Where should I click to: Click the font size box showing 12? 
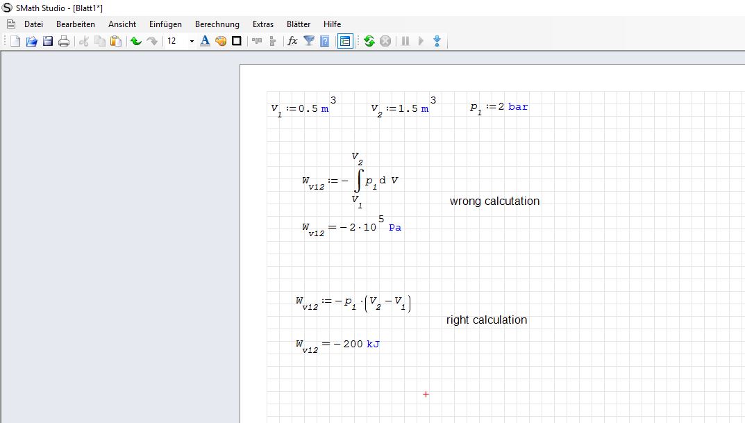(x=176, y=42)
